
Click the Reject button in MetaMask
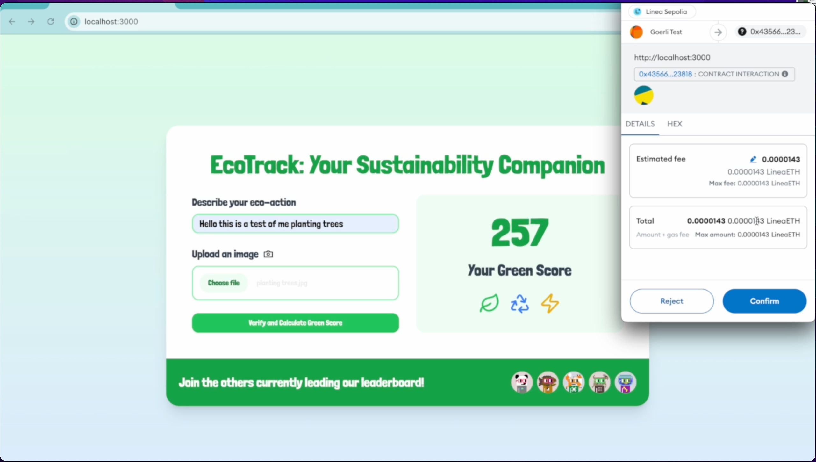pyautogui.click(x=671, y=301)
